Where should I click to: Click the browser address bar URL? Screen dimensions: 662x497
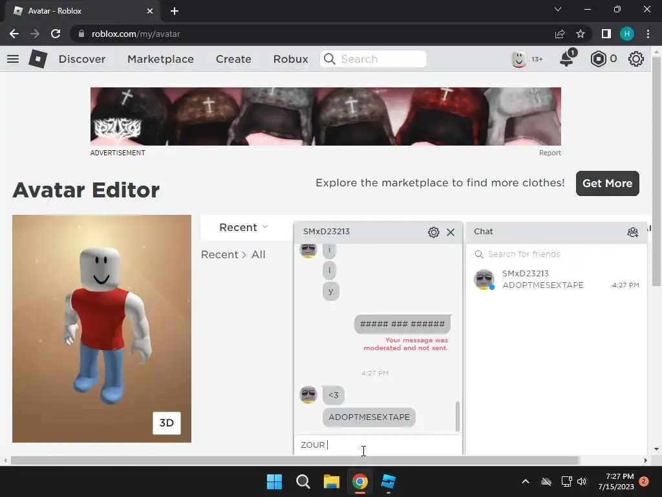pos(136,34)
